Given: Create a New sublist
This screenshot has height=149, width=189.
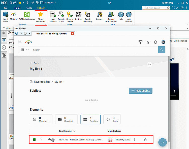Looking at the screenshot, I should [141, 91].
